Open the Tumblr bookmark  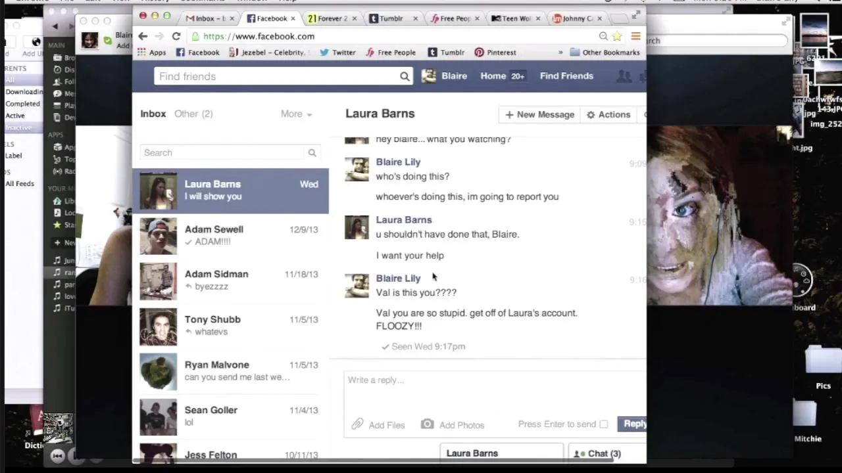446,53
